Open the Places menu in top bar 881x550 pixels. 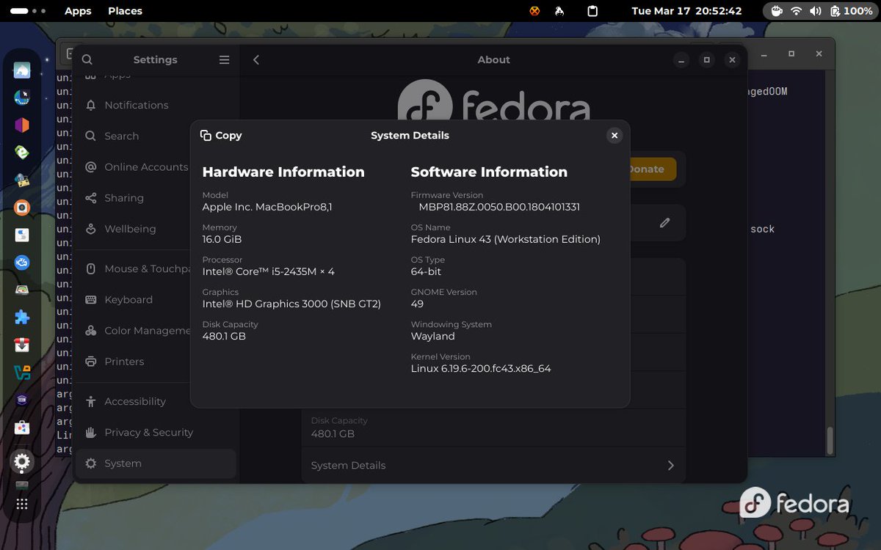[x=125, y=11]
